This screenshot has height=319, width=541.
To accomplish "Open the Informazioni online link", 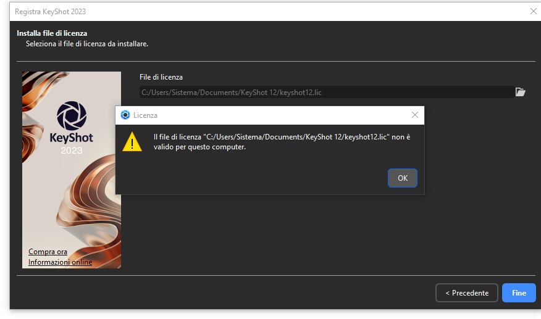I will click(60, 262).
